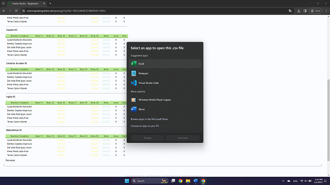Open Task View from the taskbar

pos(173,181)
